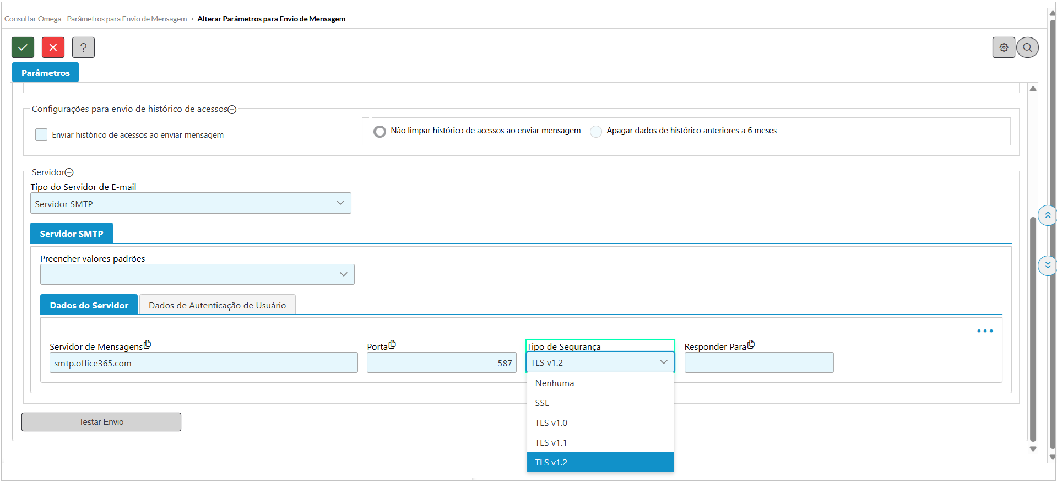1057x482 pixels.
Task: Click copy icon beside Porta label
Action: pyautogui.click(x=392, y=345)
